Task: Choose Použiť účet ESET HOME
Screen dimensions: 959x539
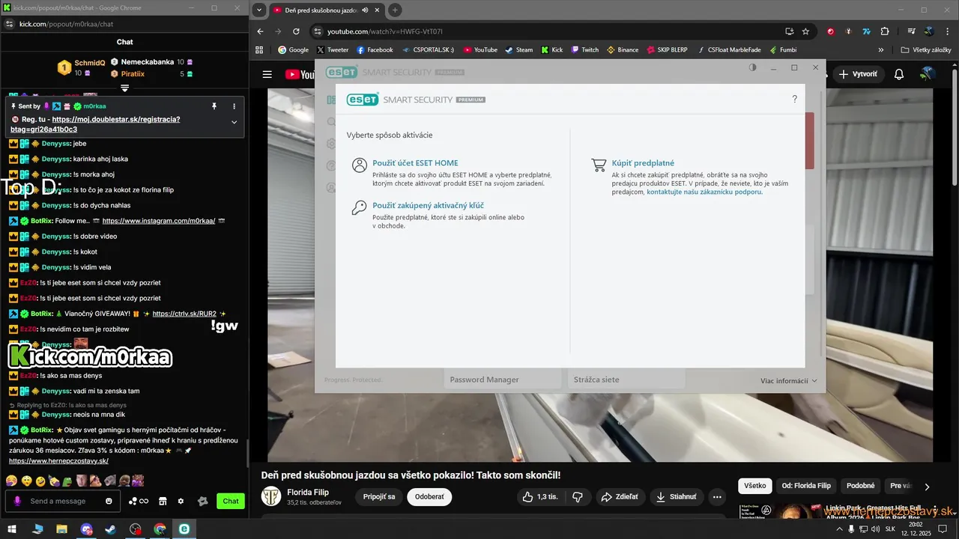Action: (415, 163)
